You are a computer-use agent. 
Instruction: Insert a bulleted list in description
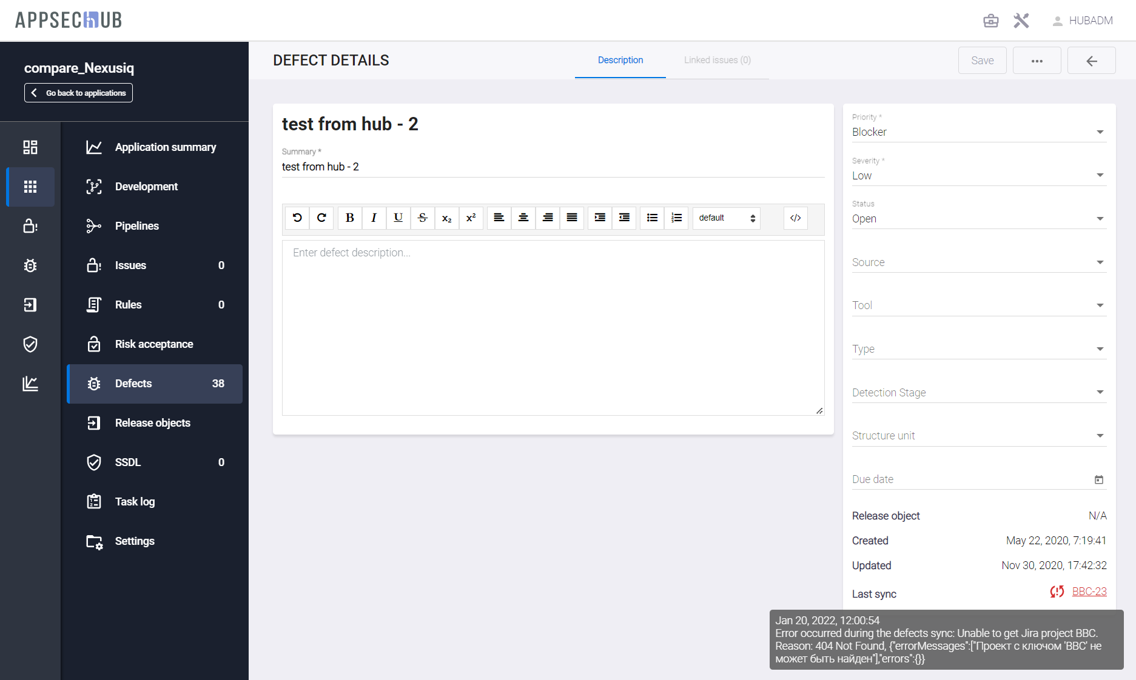pos(652,218)
